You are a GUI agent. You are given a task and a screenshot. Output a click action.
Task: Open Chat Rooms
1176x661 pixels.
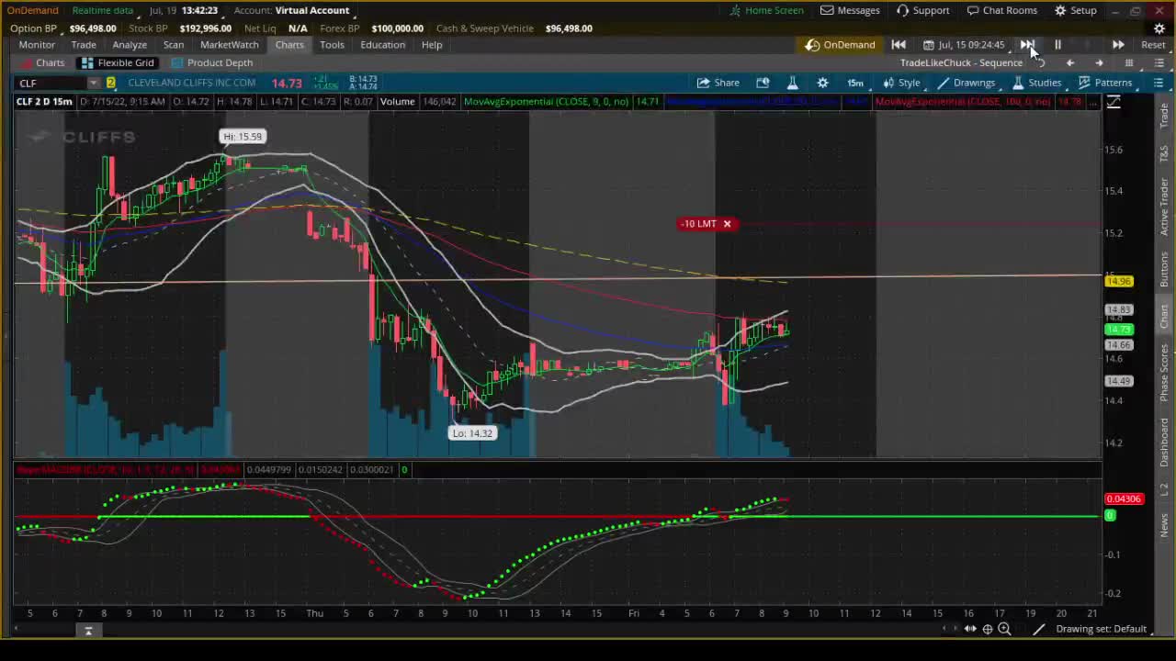[x=1001, y=10]
